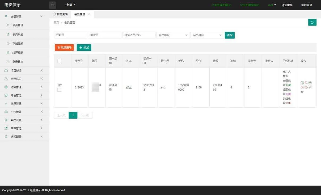
Task: Close the 会员管理 tab
Action: click(89, 14)
